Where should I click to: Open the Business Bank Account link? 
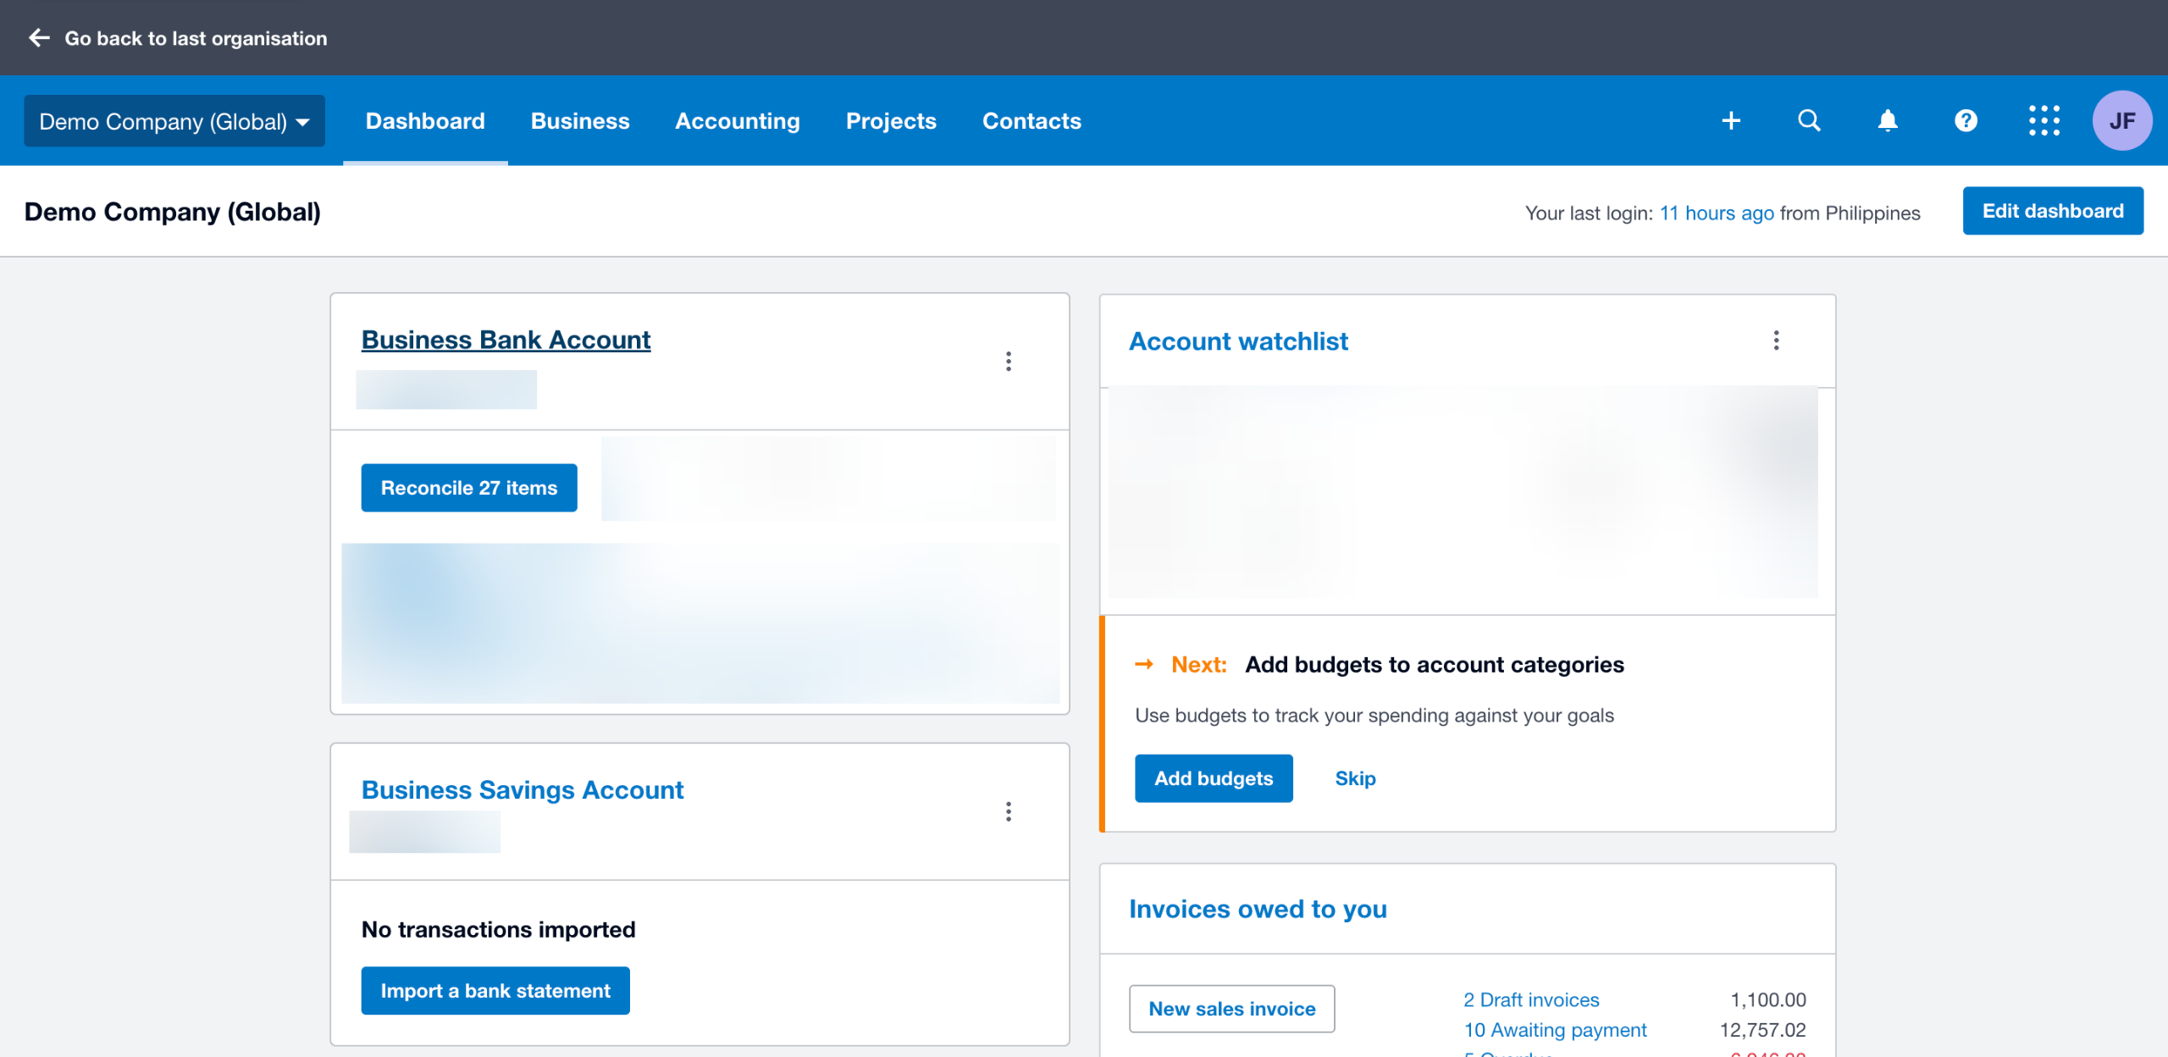click(x=506, y=340)
